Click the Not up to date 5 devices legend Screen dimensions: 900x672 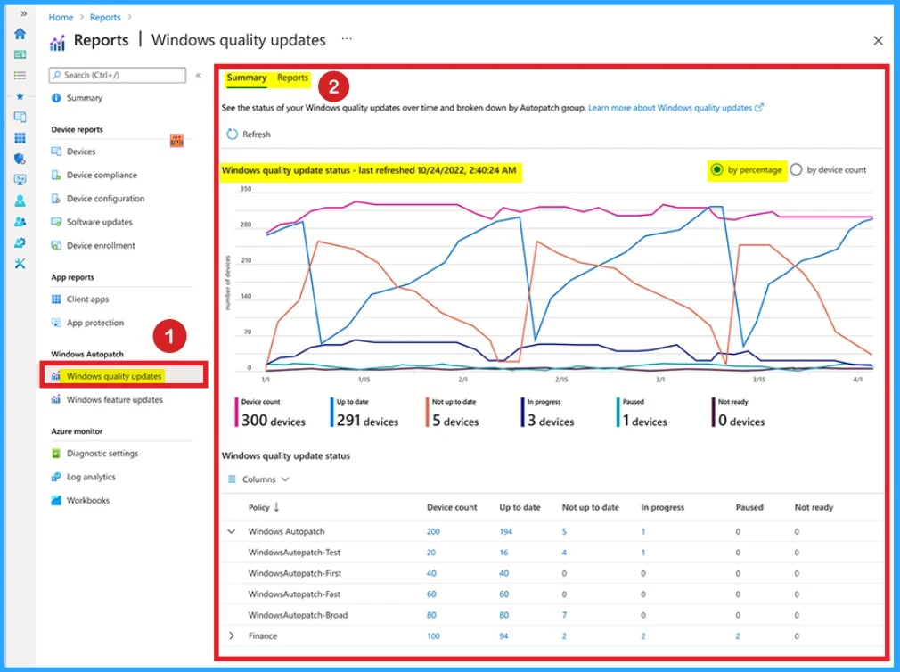click(x=453, y=414)
